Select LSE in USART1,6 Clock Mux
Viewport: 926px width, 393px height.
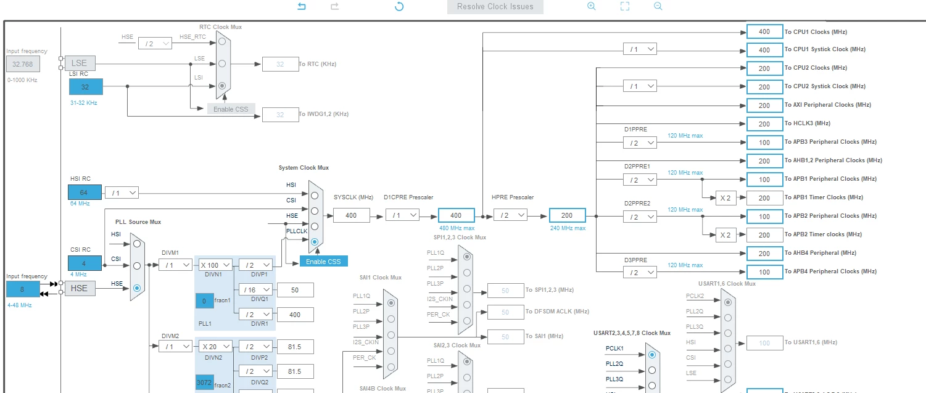728,379
